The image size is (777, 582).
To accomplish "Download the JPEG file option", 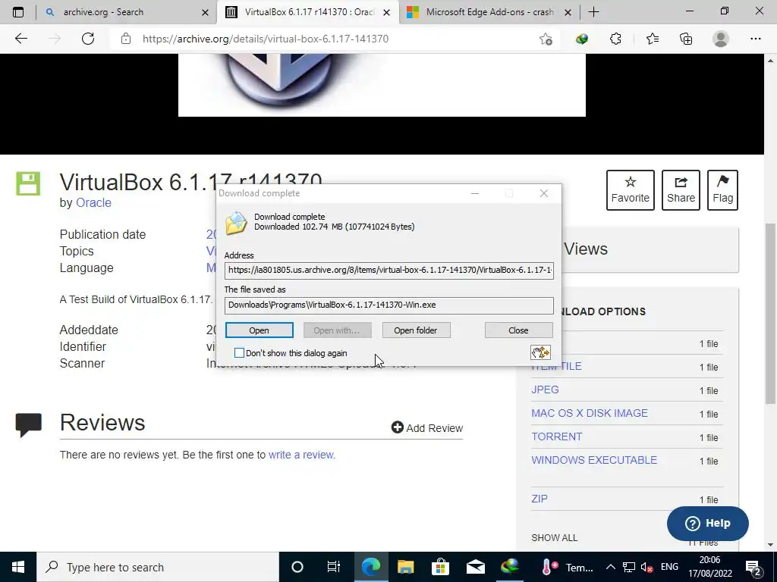I will 545,390.
